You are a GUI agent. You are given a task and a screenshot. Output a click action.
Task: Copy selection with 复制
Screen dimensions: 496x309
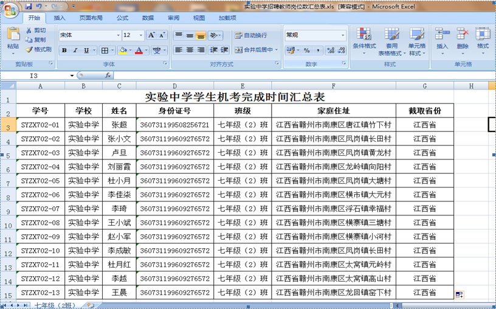point(36,40)
